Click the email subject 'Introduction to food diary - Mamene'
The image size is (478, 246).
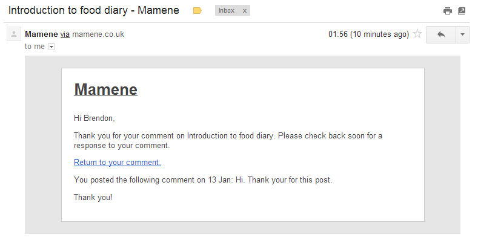pos(94,11)
